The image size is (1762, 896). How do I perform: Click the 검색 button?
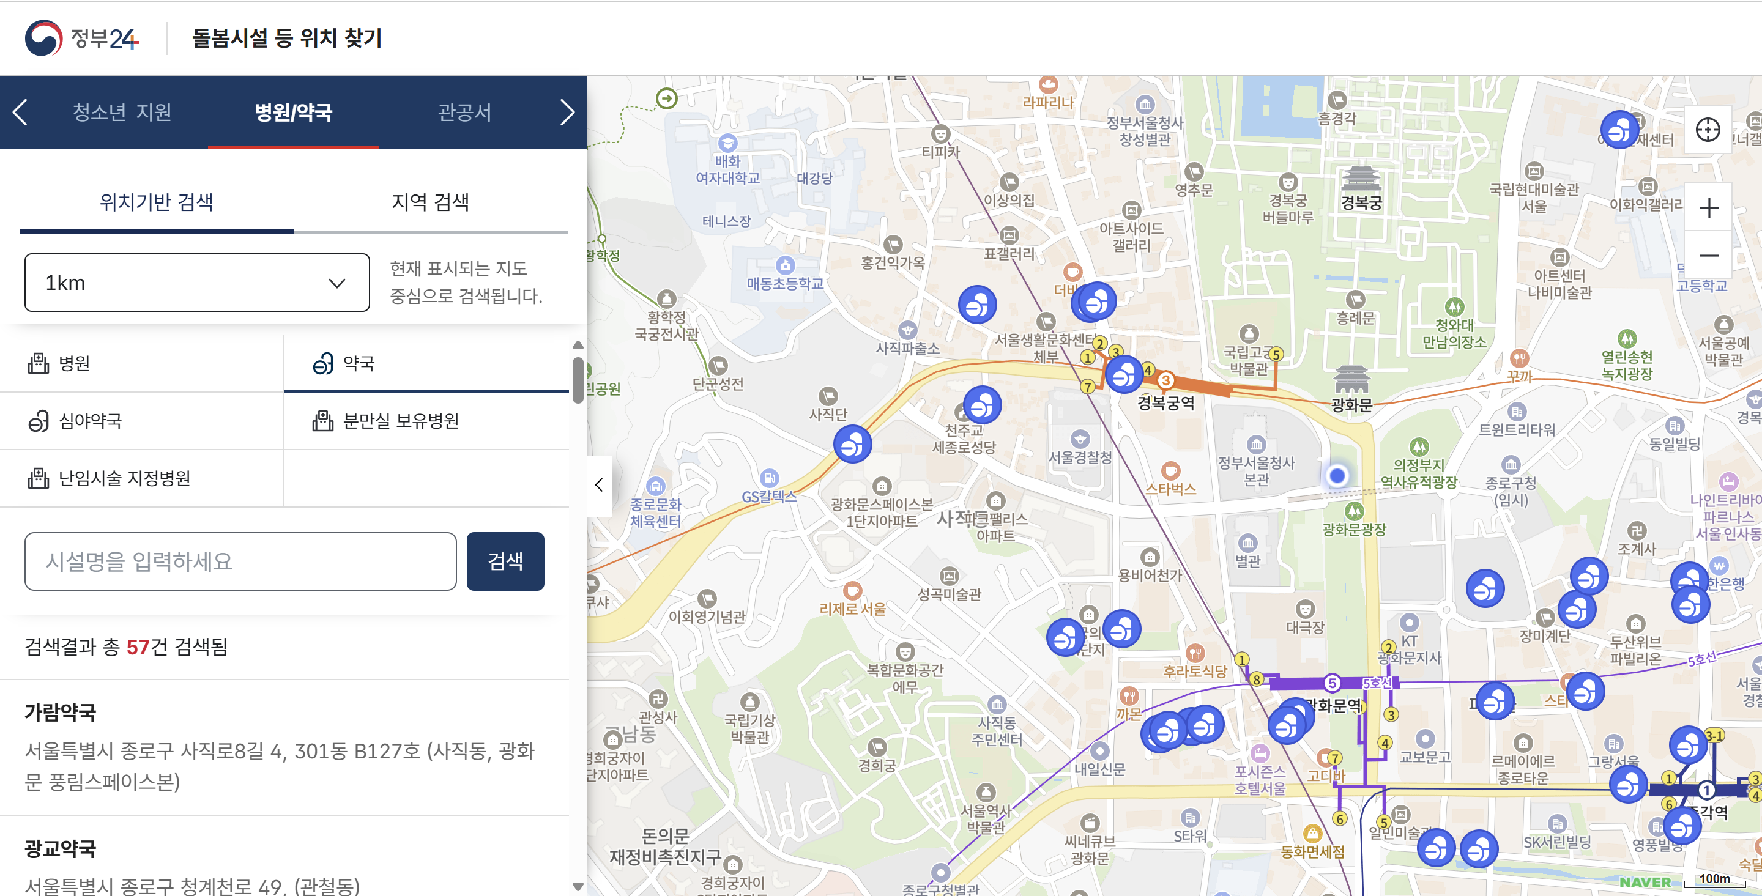click(505, 561)
